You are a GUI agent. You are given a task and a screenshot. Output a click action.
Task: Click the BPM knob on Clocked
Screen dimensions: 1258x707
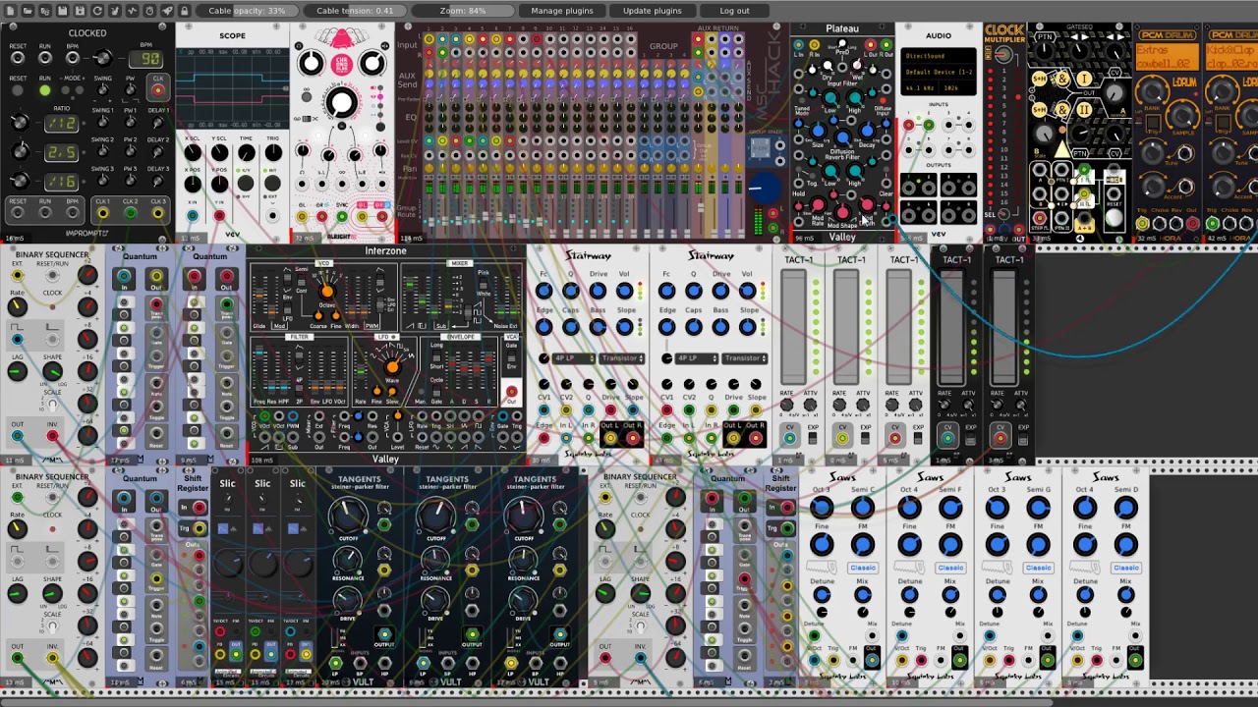point(102,60)
